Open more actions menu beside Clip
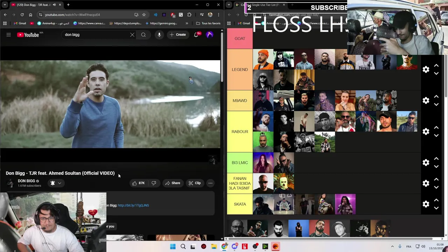 coord(210,183)
